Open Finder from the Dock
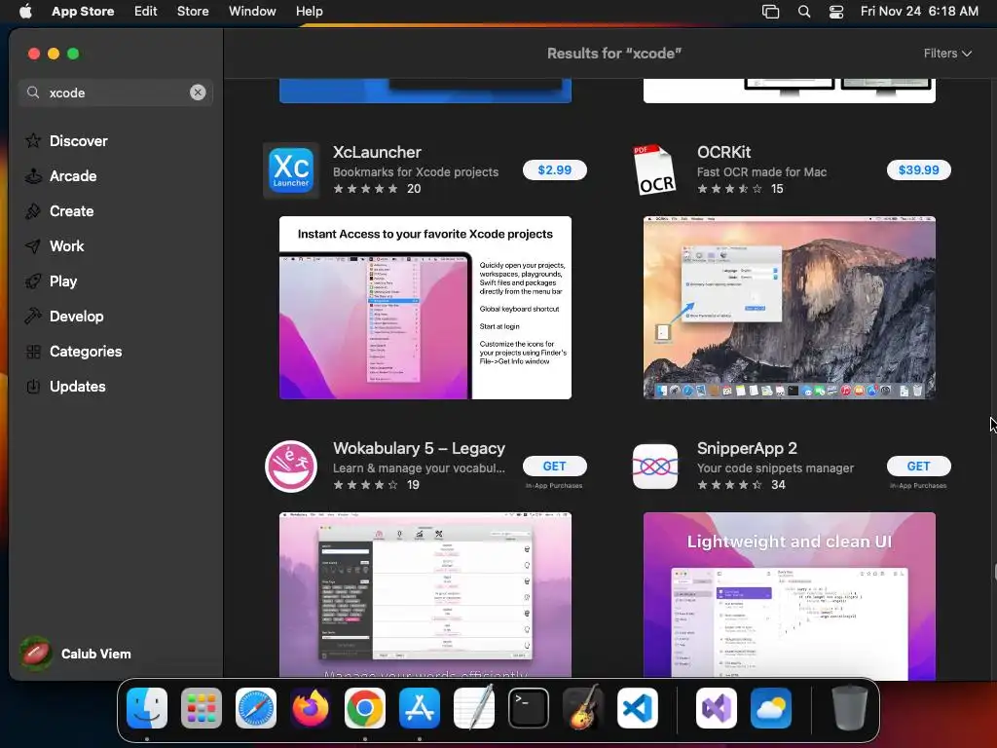 point(147,708)
